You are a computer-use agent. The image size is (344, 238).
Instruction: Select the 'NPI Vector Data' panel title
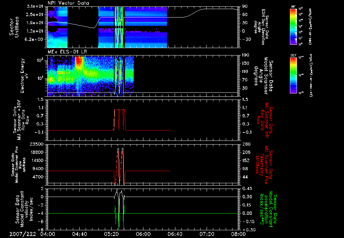(68, 3)
